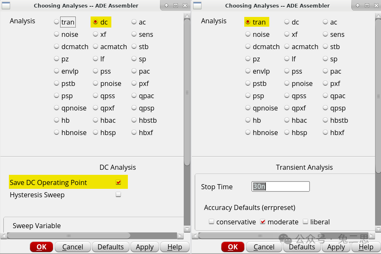381x254 pixels.
Task: Select hbnoise analysis in the left dialog
Action: 57,133
